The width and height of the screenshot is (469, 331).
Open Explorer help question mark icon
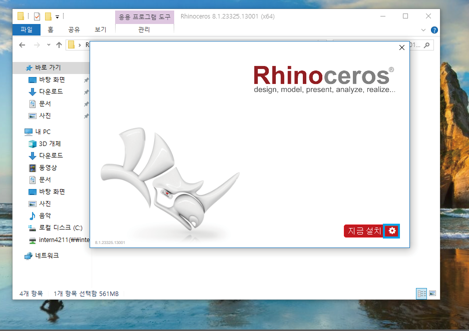pyautogui.click(x=434, y=30)
